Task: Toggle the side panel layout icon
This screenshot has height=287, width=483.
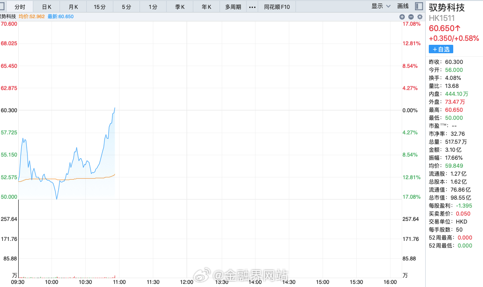Action: [x=419, y=6]
